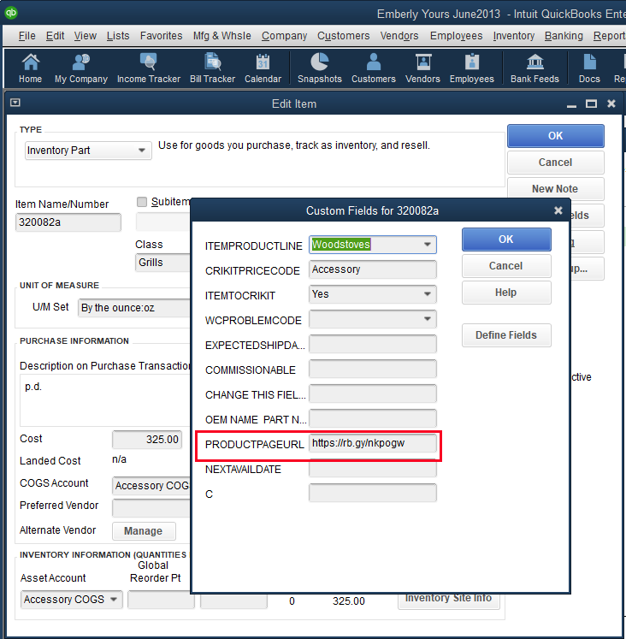Open Income Tracker from the toolbar
Image resolution: width=626 pixels, height=639 pixels.
(149, 68)
